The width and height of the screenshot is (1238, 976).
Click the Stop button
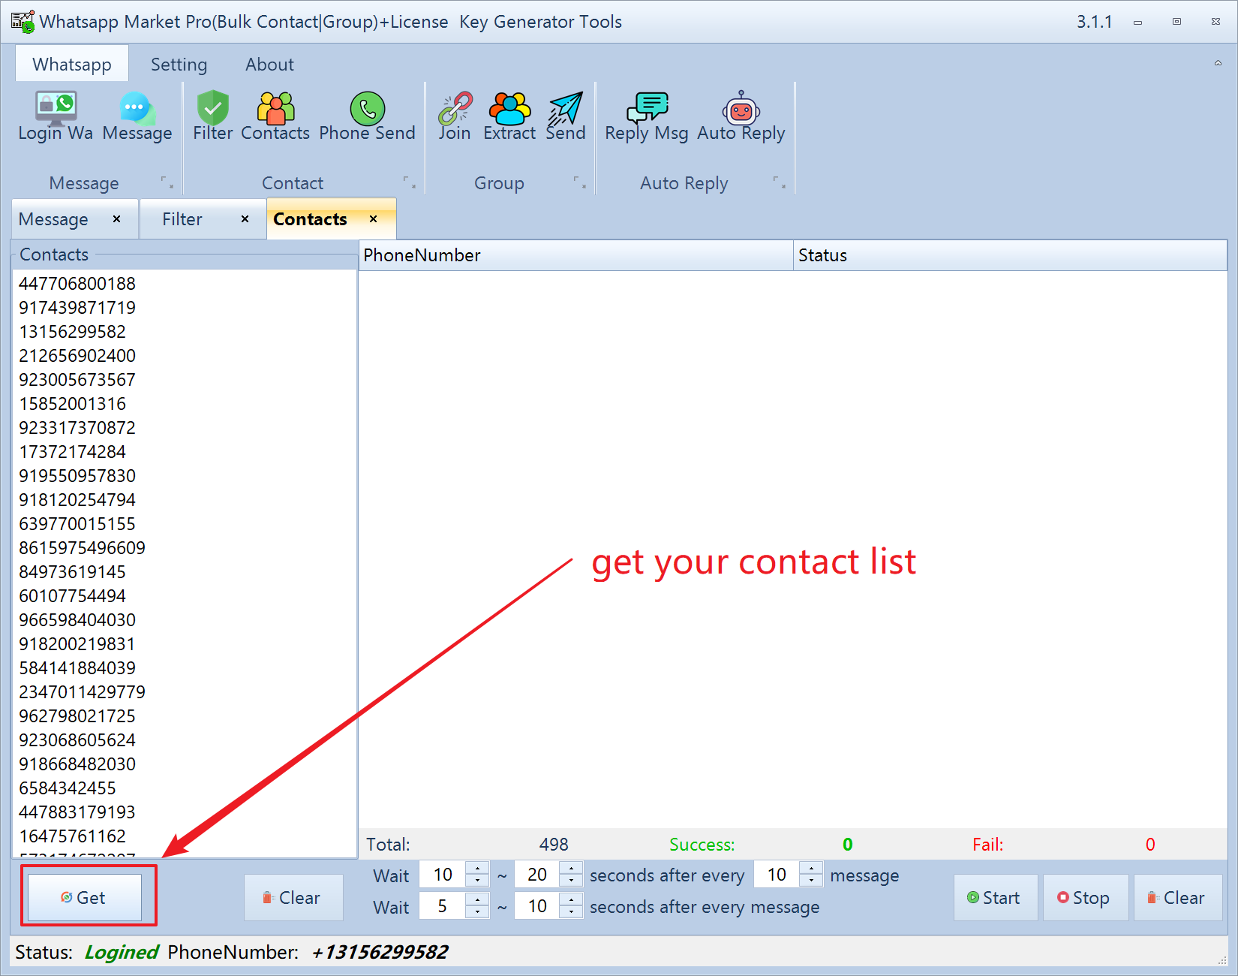pyautogui.click(x=1085, y=898)
